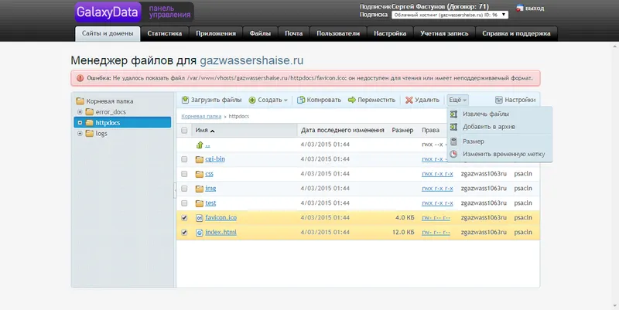Viewport: 619px width, 310px height.
Task: Switch to the Файлы tab
Action: (260, 33)
